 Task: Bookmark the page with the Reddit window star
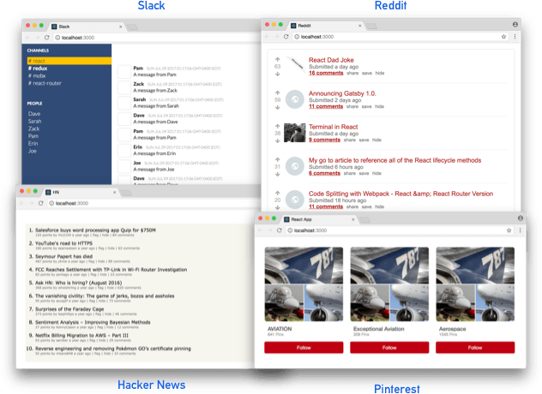tap(503, 37)
